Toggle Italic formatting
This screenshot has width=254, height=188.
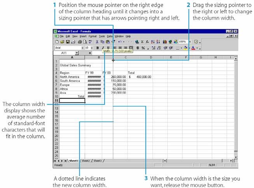[x=103, y=48]
